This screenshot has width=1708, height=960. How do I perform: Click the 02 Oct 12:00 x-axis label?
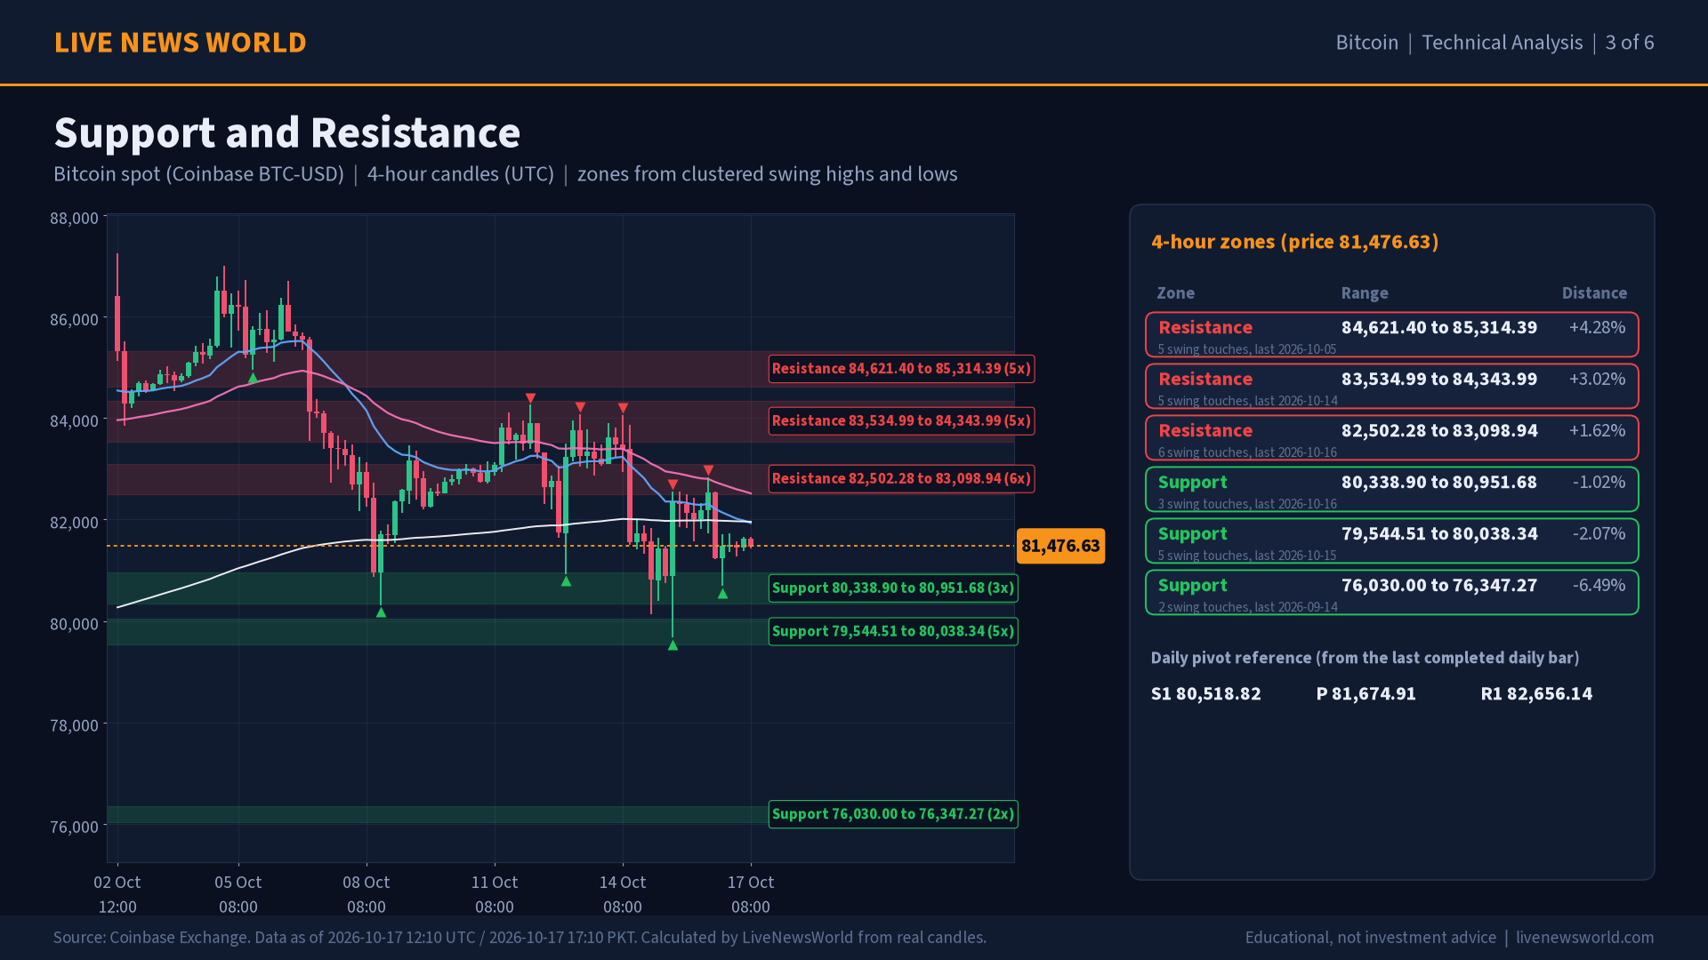pos(117,894)
